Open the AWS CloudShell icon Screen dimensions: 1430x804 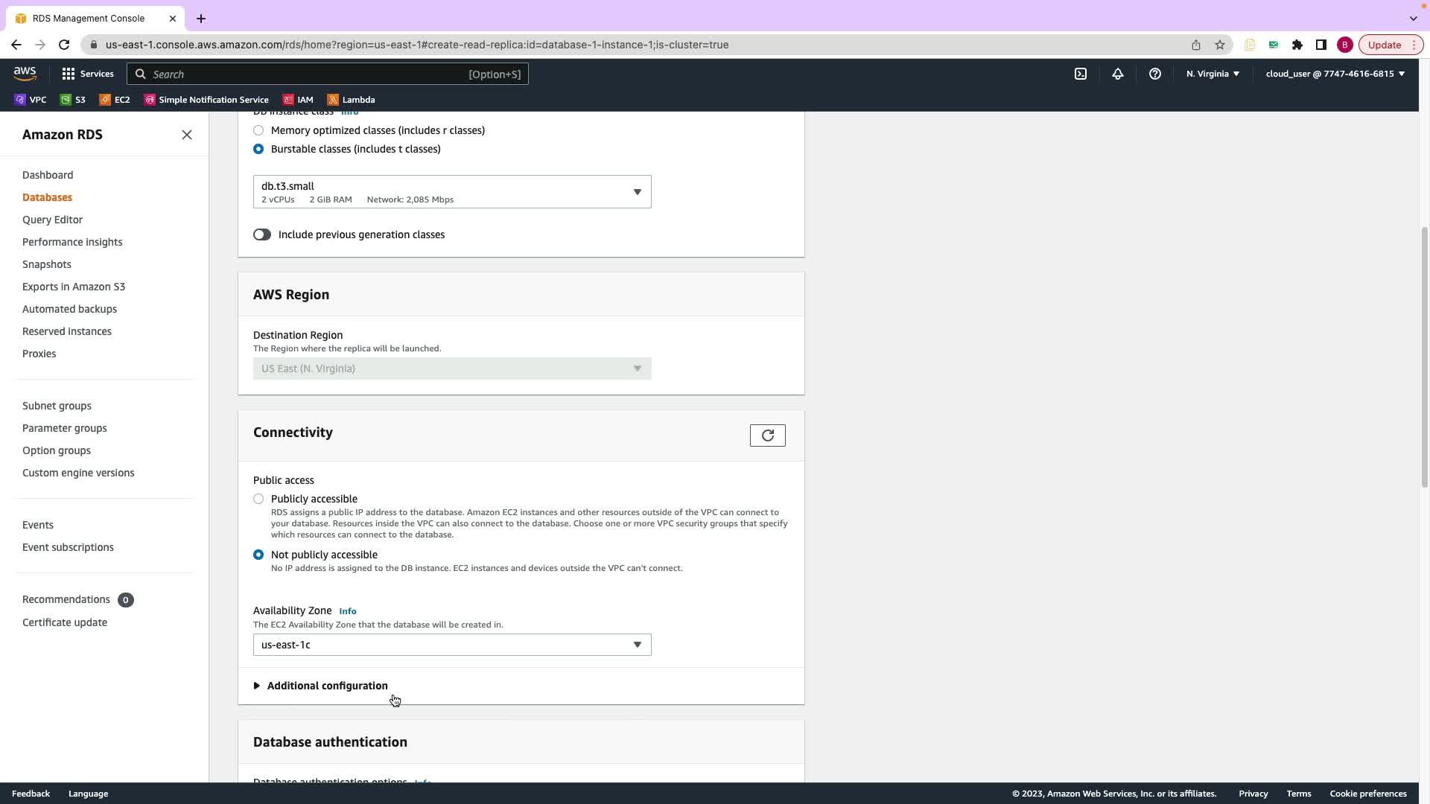coord(1080,74)
